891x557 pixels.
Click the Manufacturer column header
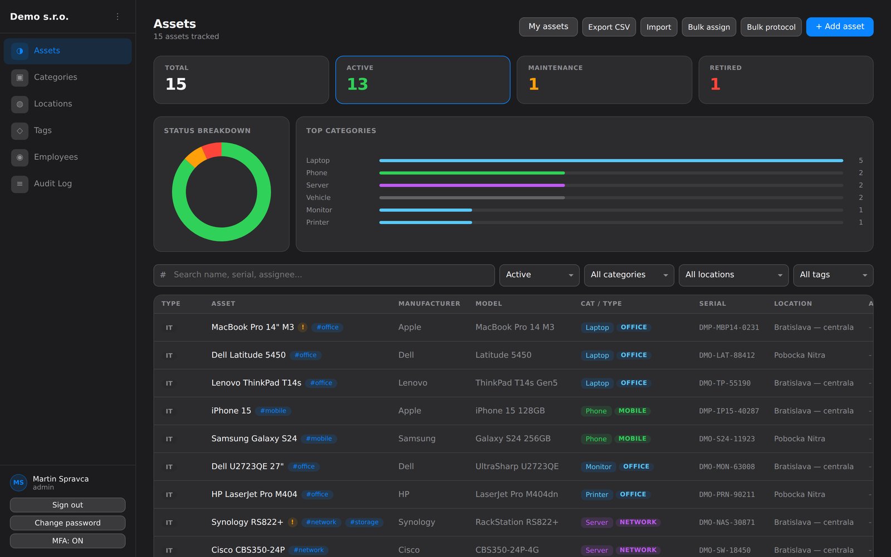tap(429, 304)
